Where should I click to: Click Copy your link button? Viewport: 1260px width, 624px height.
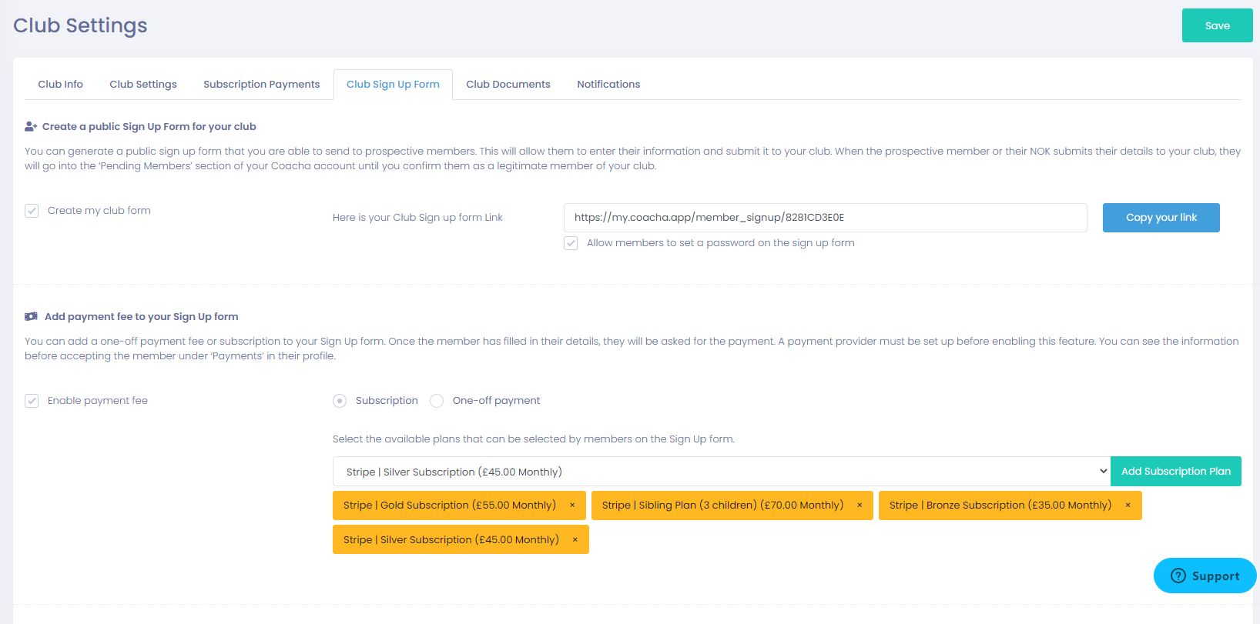click(1161, 218)
